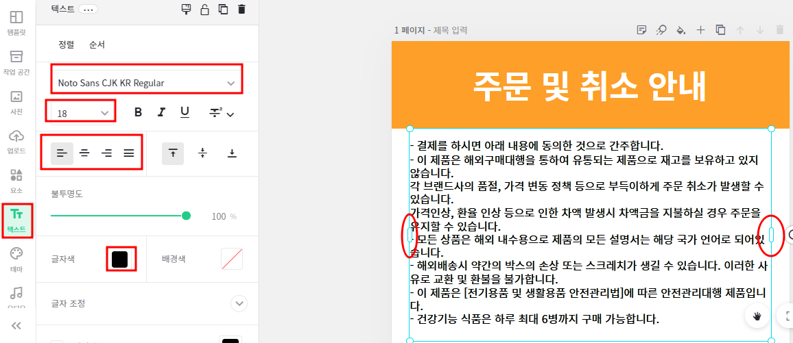The width and height of the screenshot is (793, 343).
Task: Select the 주문 및 취소 안내 heading
Action: click(x=590, y=87)
